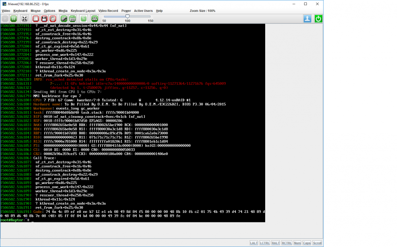This screenshot has height=247, width=397.
Task: Click the disabled play/resume redirection icon
Action: [x=5, y=19]
